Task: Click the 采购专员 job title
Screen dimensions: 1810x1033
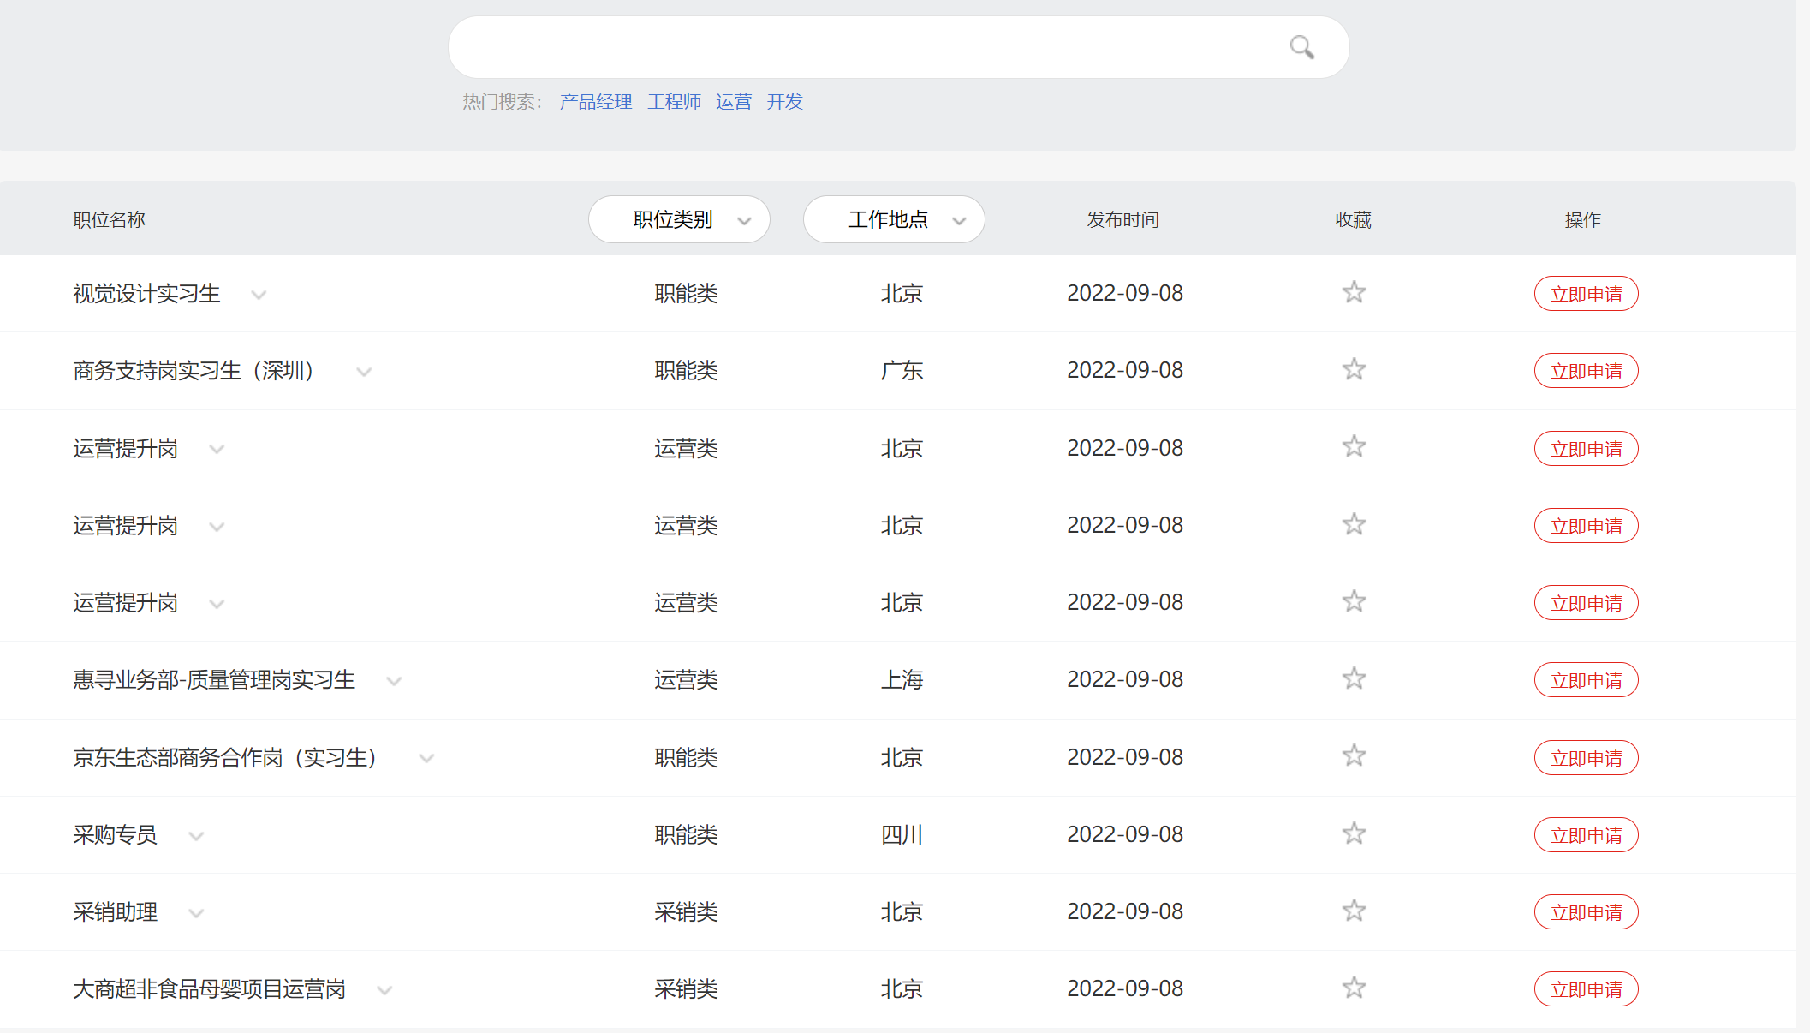Action: pos(115,835)
